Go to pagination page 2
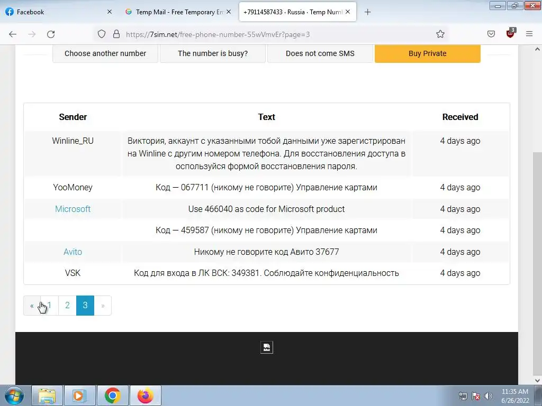Viewport: 542px width, 406px height. (67, 306)
